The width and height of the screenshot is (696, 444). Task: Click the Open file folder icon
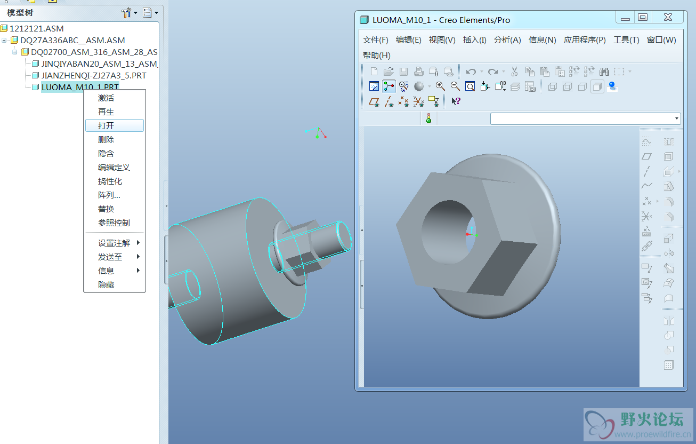(x=389, y=72)
